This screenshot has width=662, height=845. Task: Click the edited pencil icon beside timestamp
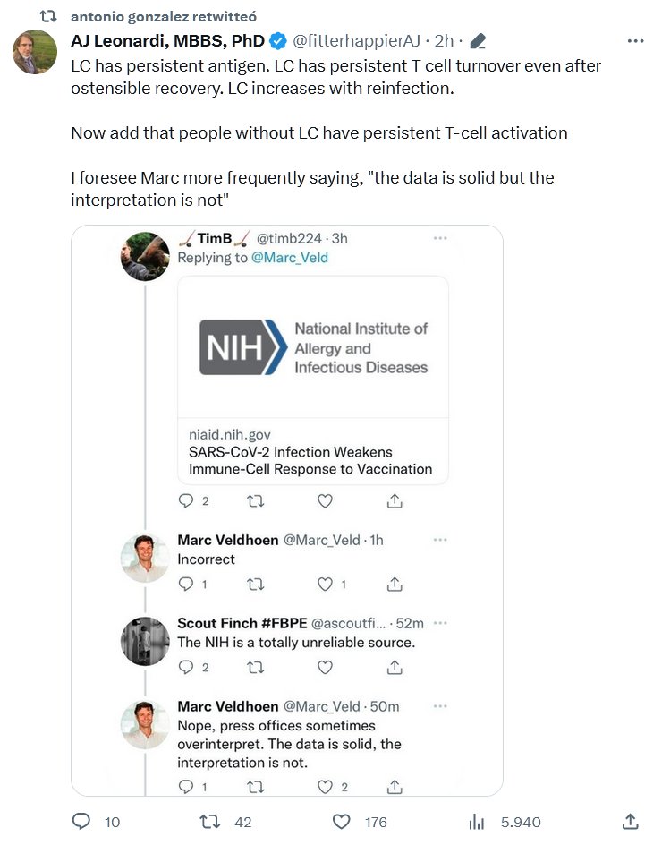(x=478, y=41)
